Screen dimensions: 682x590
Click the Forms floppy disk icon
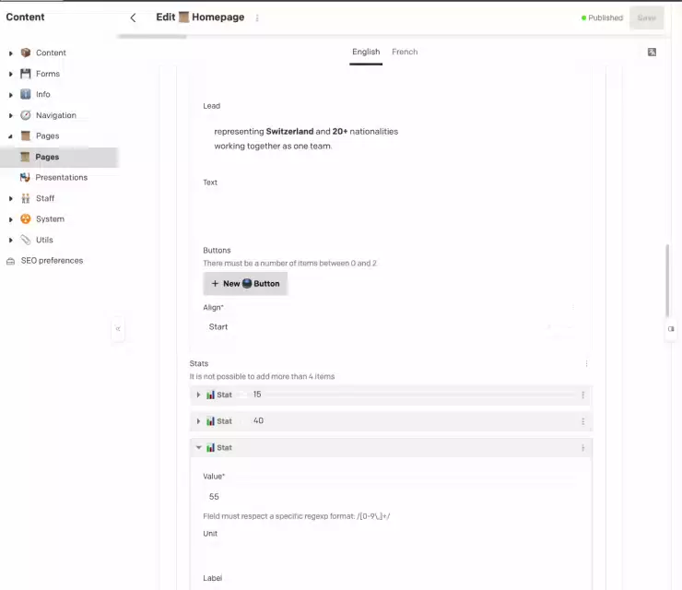pos(26,74)
